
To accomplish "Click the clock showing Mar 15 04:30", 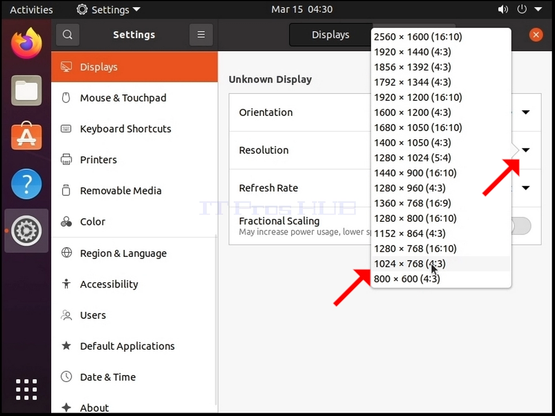I will click(302, 9).
